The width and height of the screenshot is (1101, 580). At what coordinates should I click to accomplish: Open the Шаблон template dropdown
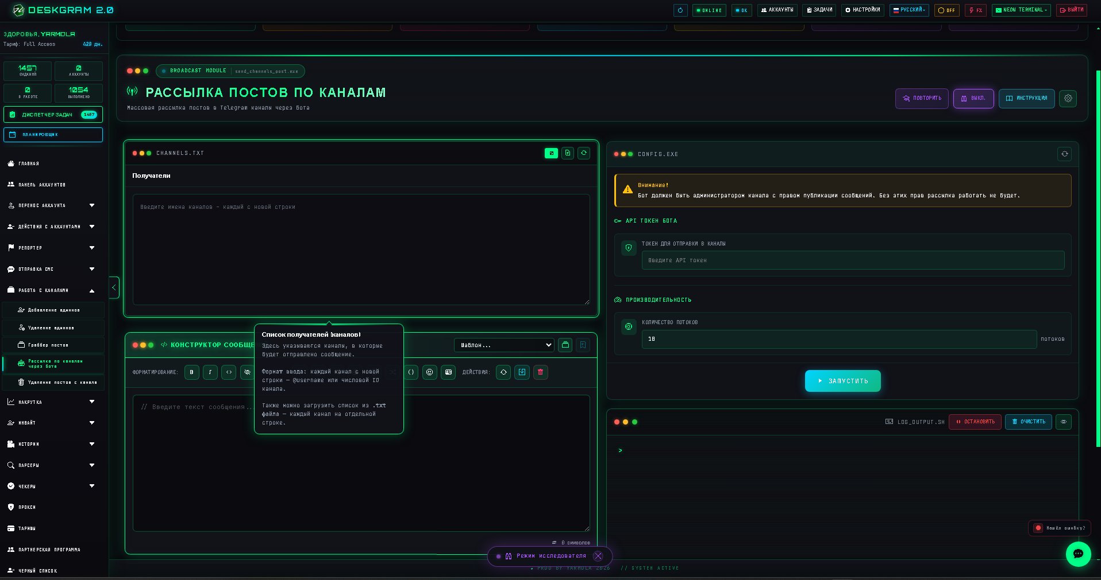click(x=504, y=345)
